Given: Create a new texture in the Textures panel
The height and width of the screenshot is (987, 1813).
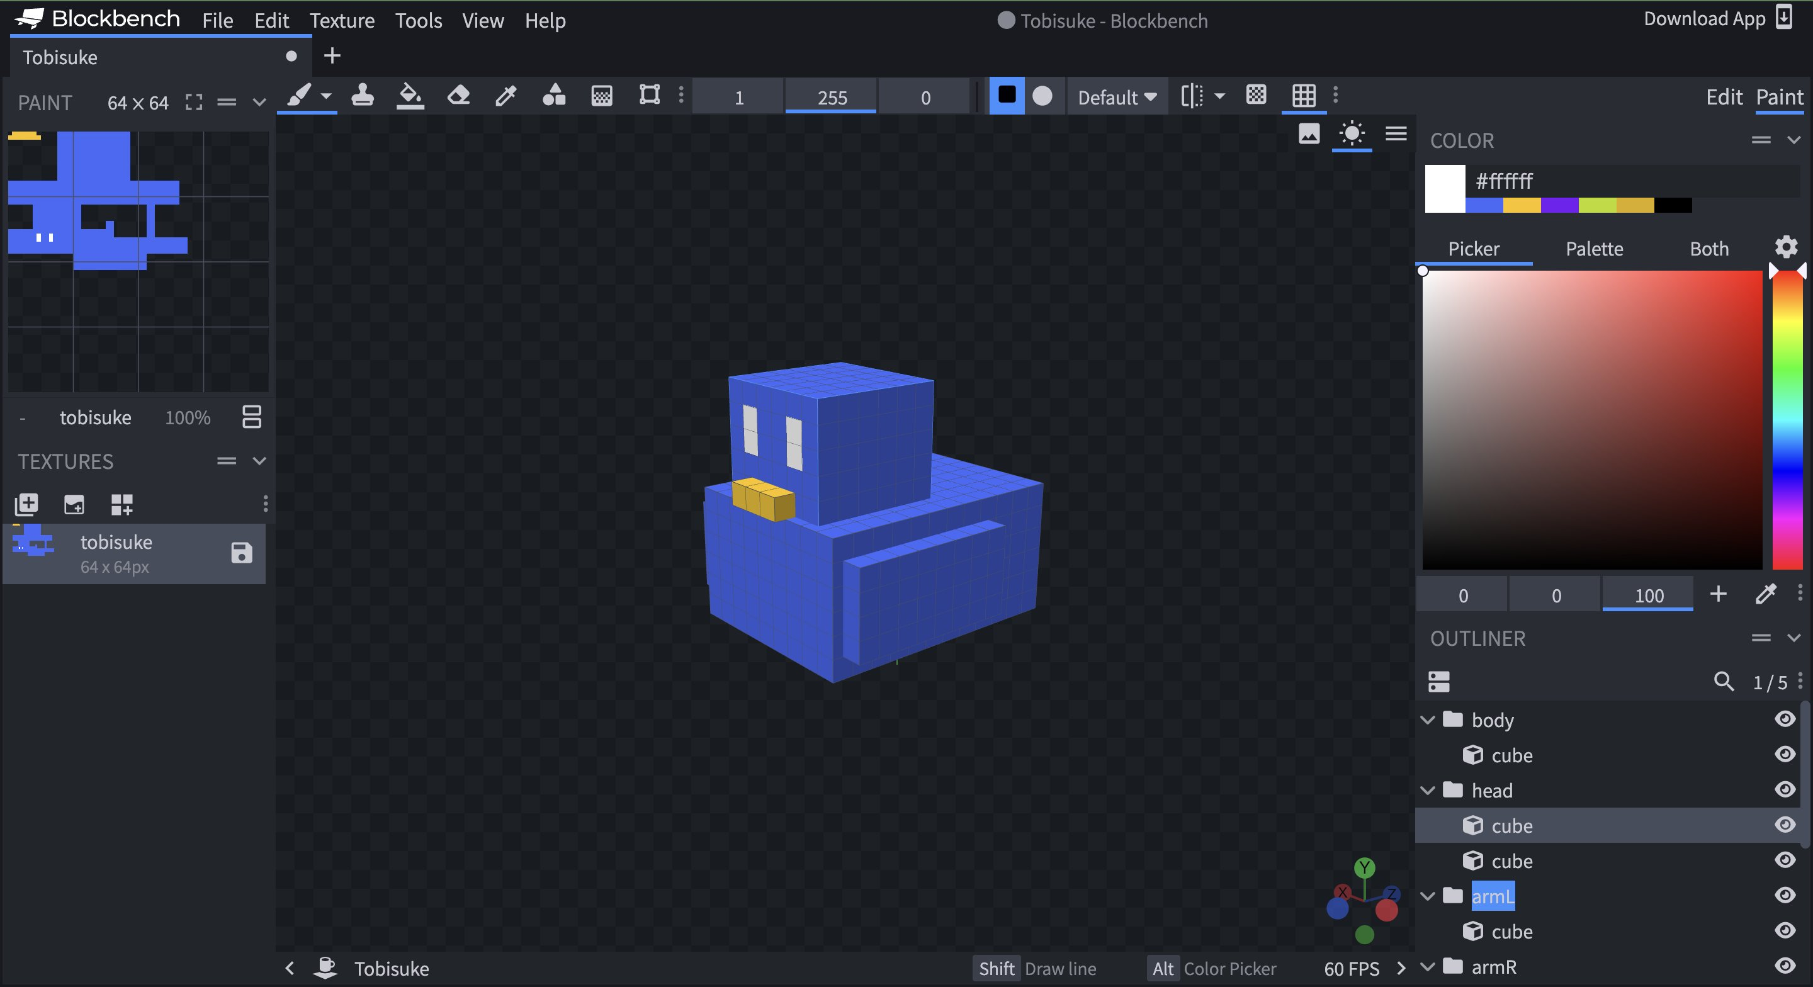Looking at the screenshot, I should coord(25,505).
